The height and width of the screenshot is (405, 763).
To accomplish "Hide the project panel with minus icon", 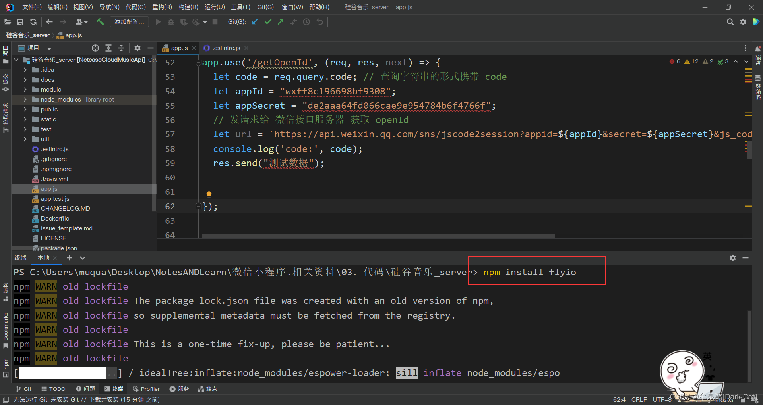I will coord(150,48).
